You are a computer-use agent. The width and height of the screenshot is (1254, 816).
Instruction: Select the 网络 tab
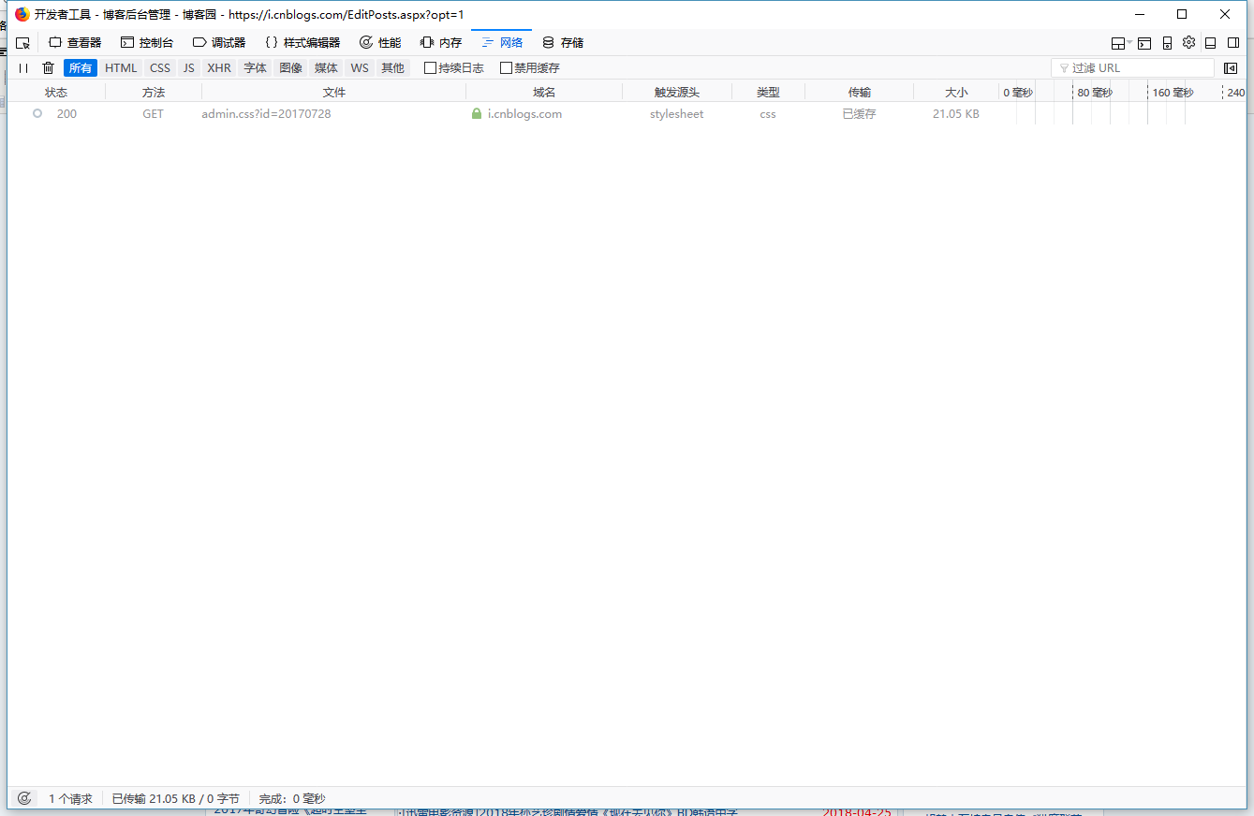point(502,43)
